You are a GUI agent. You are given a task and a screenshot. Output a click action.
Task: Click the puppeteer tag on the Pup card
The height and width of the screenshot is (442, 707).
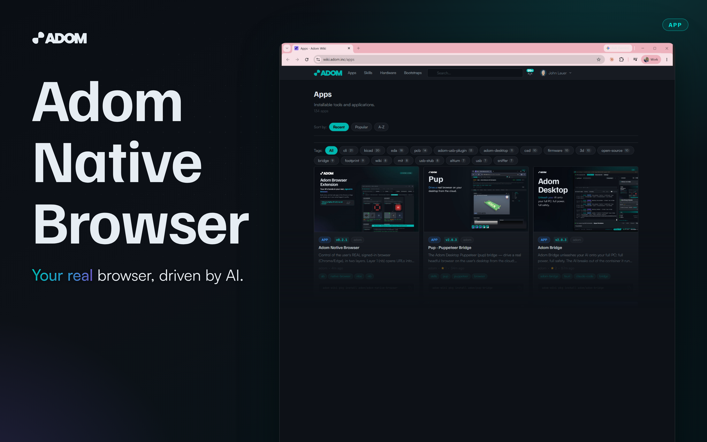pyautogui.click(x=461, y=276)
